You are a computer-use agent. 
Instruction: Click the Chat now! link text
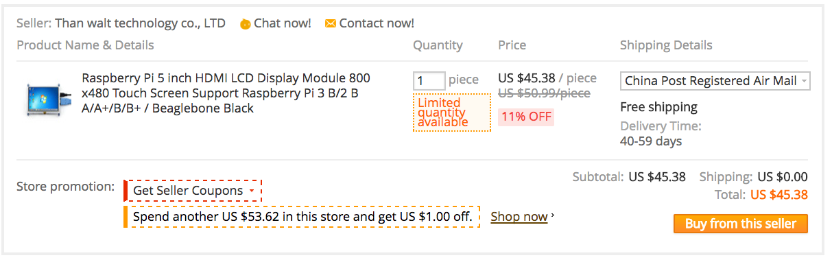282,23
